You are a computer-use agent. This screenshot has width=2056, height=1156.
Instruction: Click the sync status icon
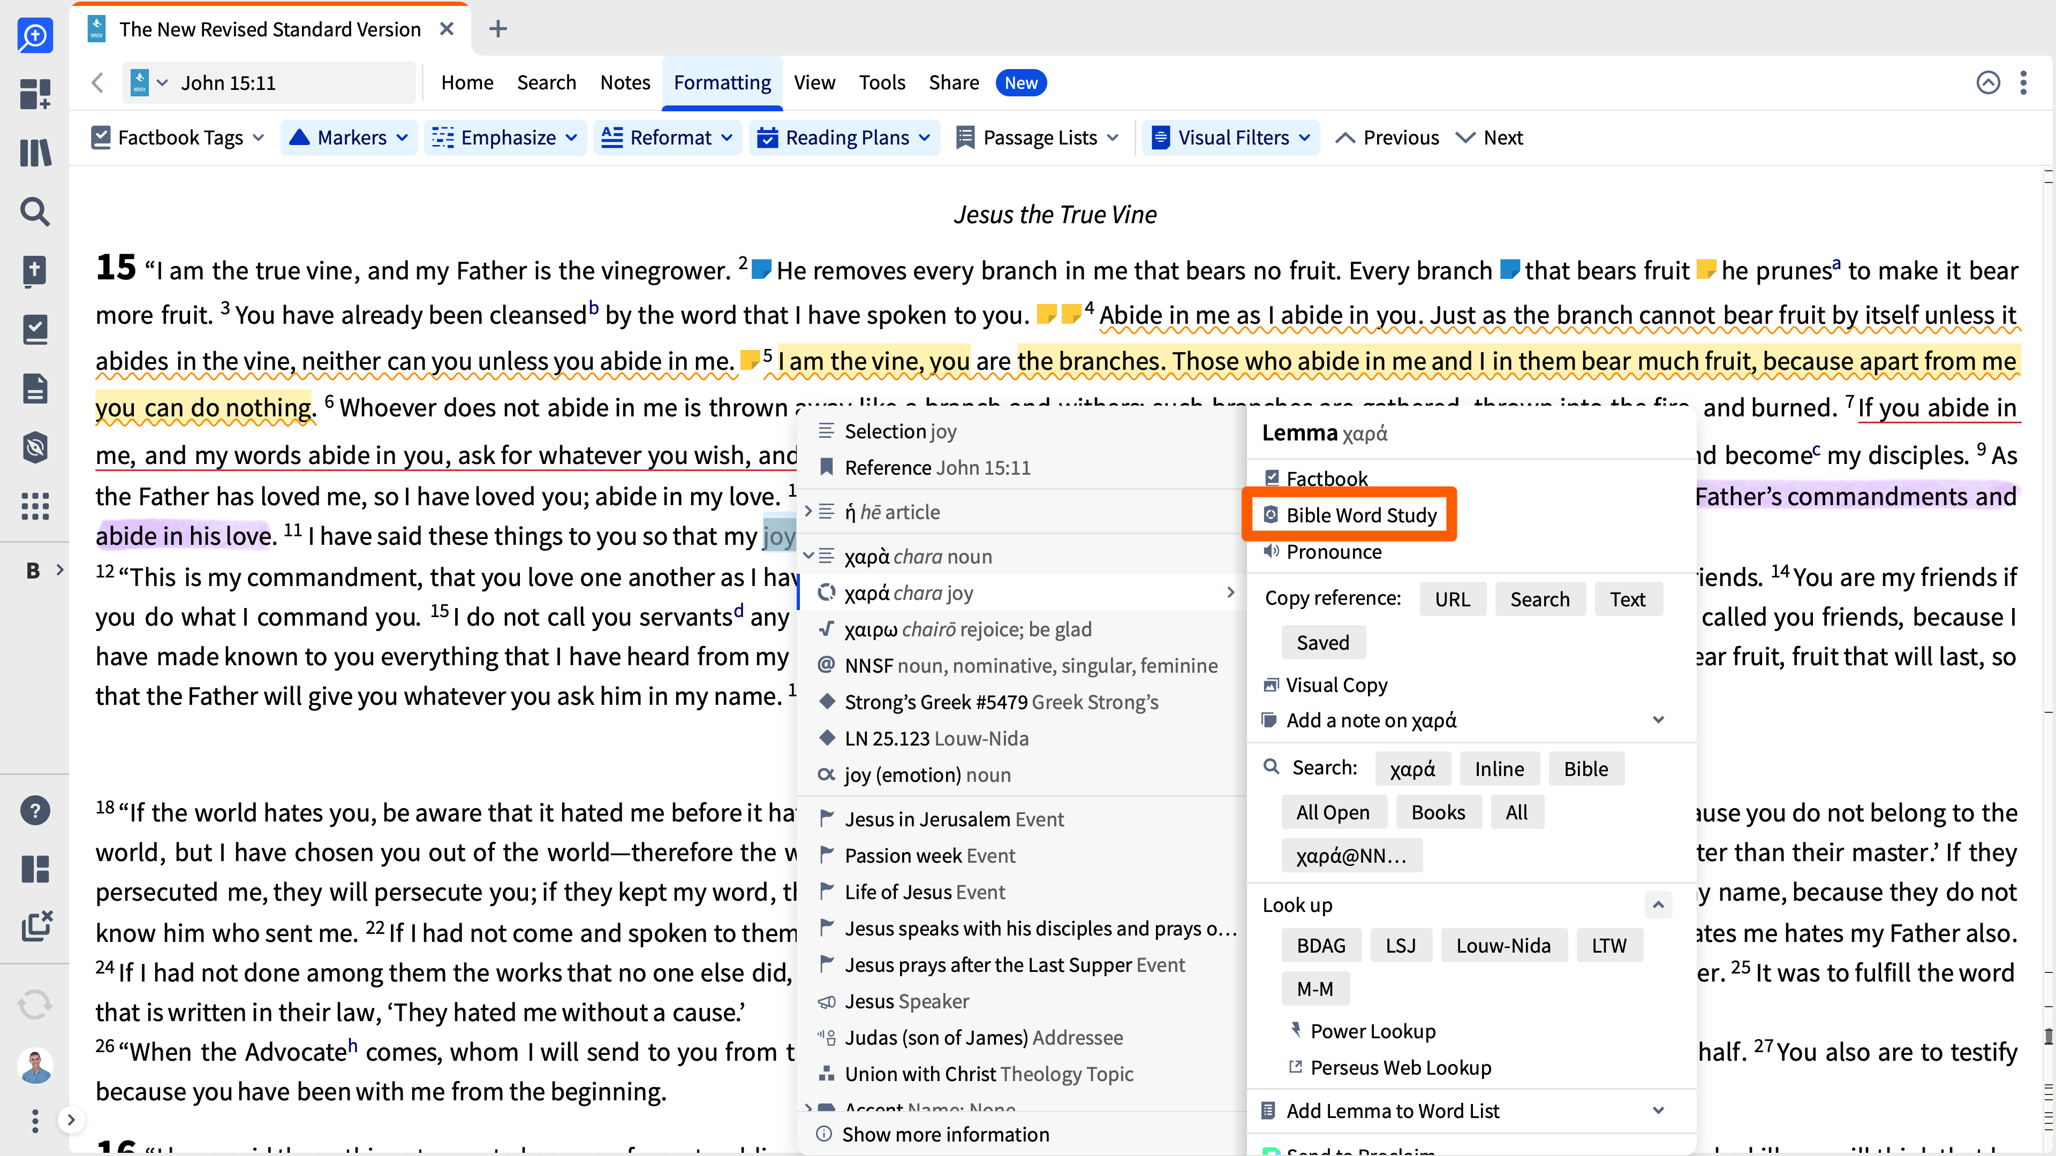click(x=35, y=1003)
